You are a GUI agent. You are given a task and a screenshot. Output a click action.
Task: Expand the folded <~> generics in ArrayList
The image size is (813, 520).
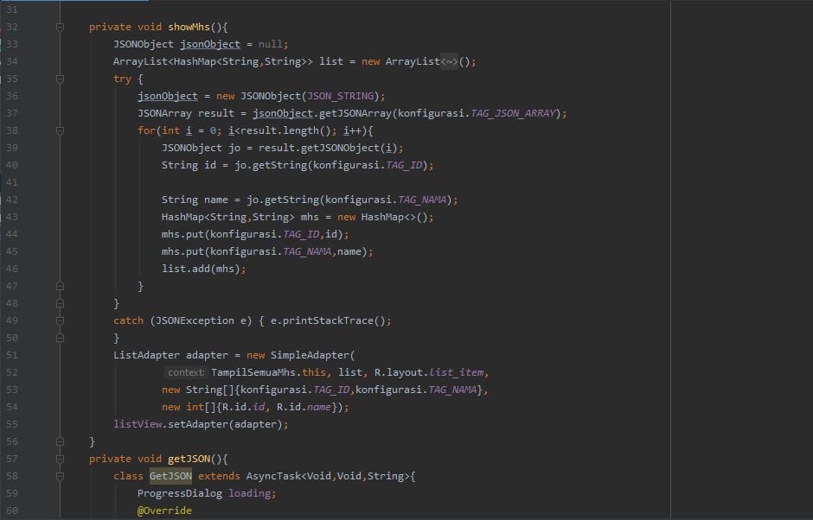coord(449,61)
